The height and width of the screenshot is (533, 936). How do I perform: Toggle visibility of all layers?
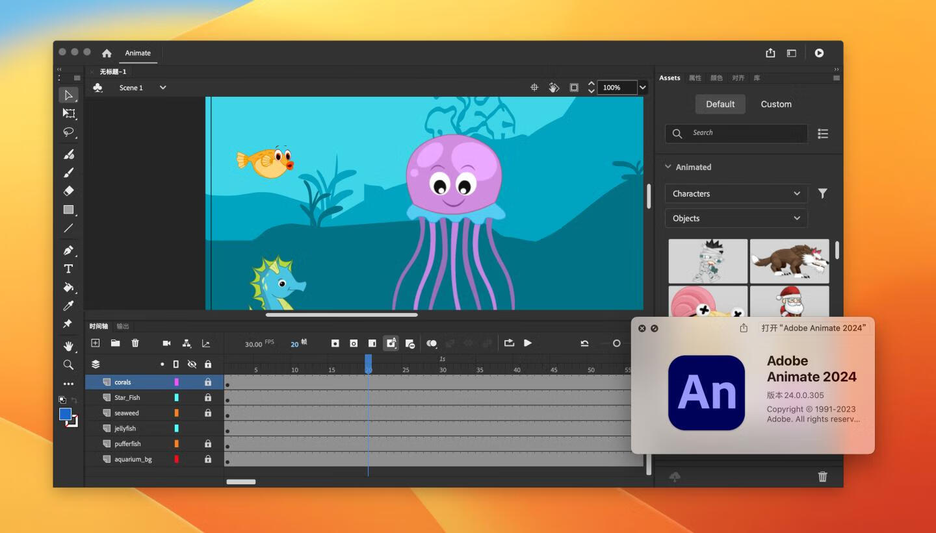[192, 364]
